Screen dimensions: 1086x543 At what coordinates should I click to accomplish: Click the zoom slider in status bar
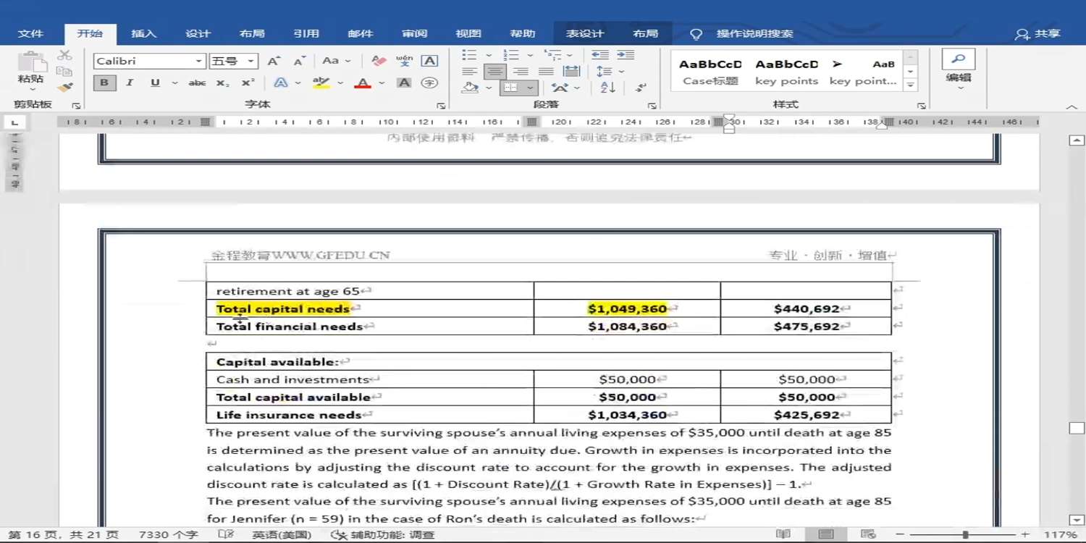pos(965,535)
